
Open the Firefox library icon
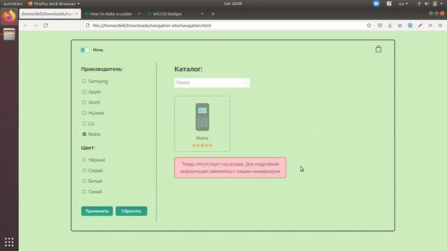(400, 25)
